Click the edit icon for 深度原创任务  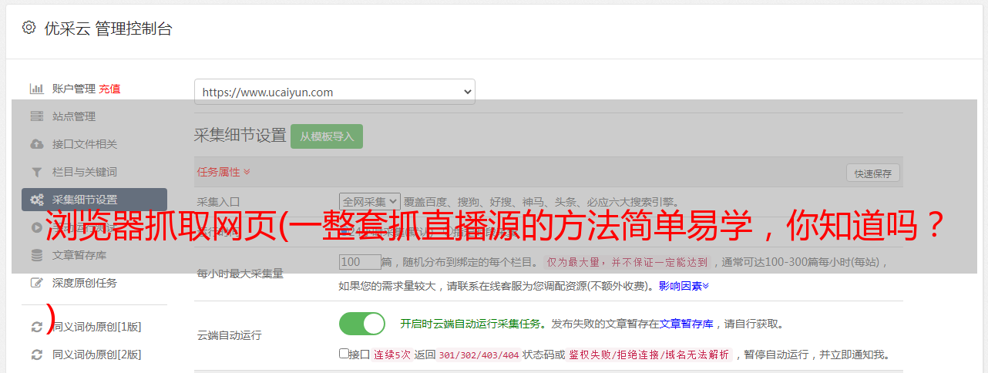(x=36, y=283)
